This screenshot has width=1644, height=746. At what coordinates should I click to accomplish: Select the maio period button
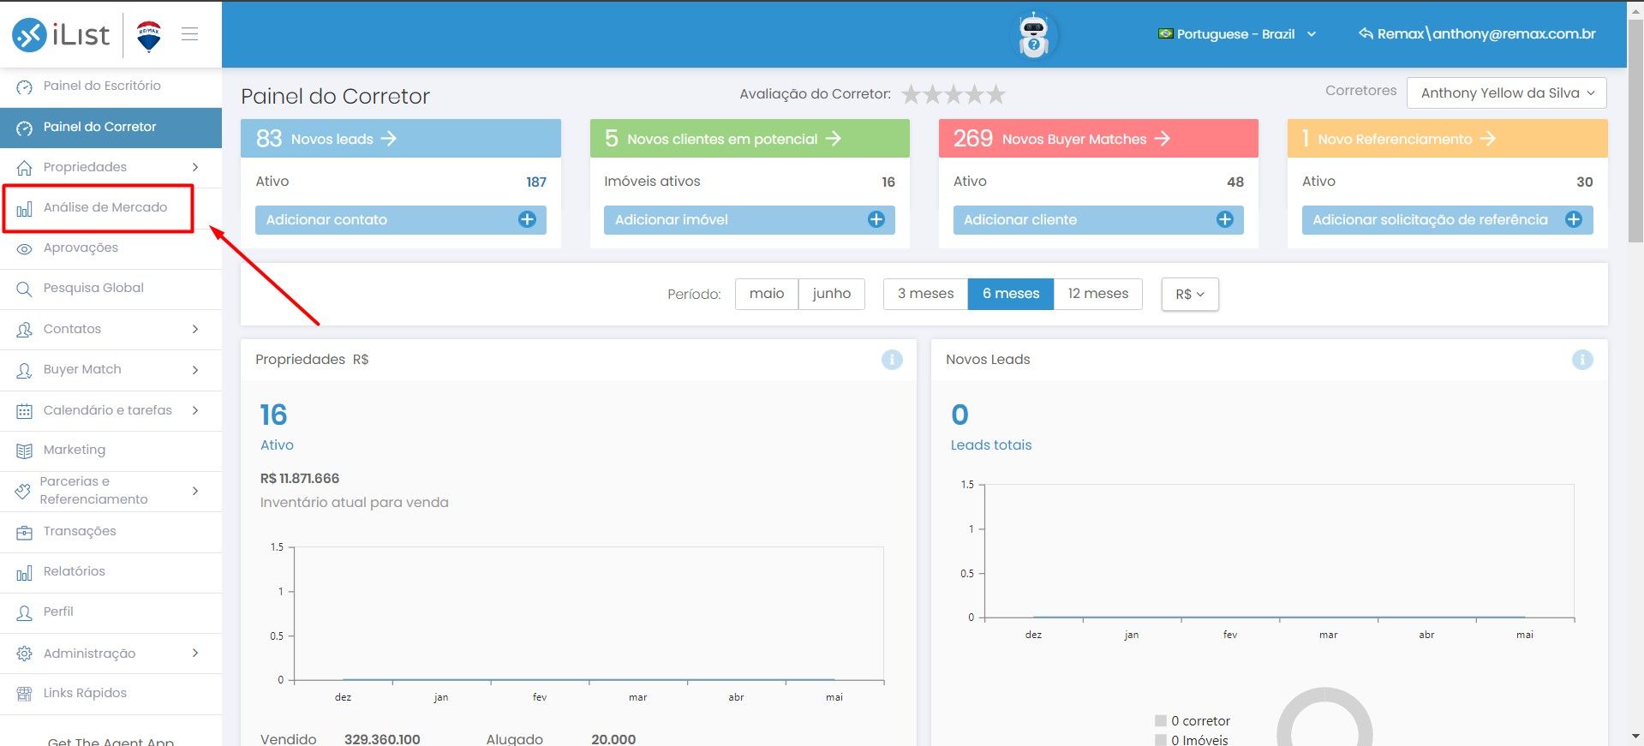[767, 294]
